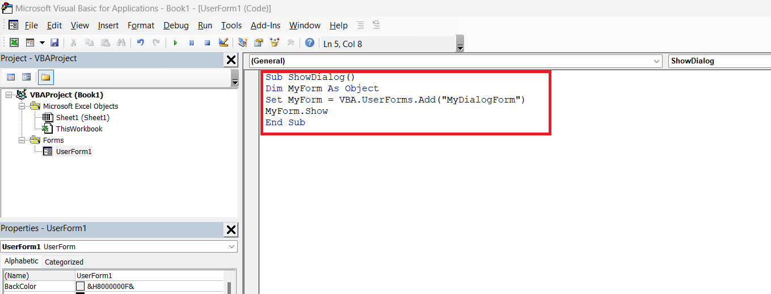Open the ShowDialog procedure dropdown
The height and width of the screenshot is (294, 771).
pyautogui.click(x=719, y=61)
